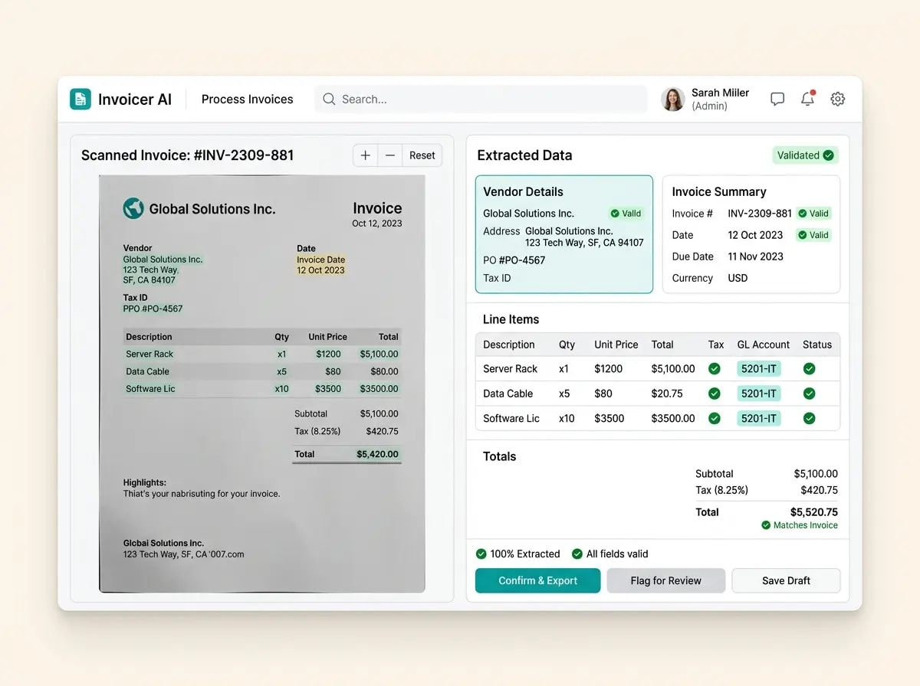This screenshot has width=920, height=686.
Task: Click Flag for Review button
Action: click(666, 580)
